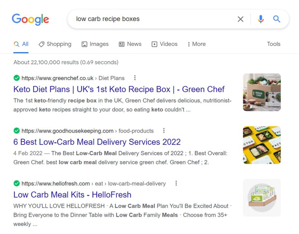
Task: Click the News tab icon
Action: coord(121,44)
